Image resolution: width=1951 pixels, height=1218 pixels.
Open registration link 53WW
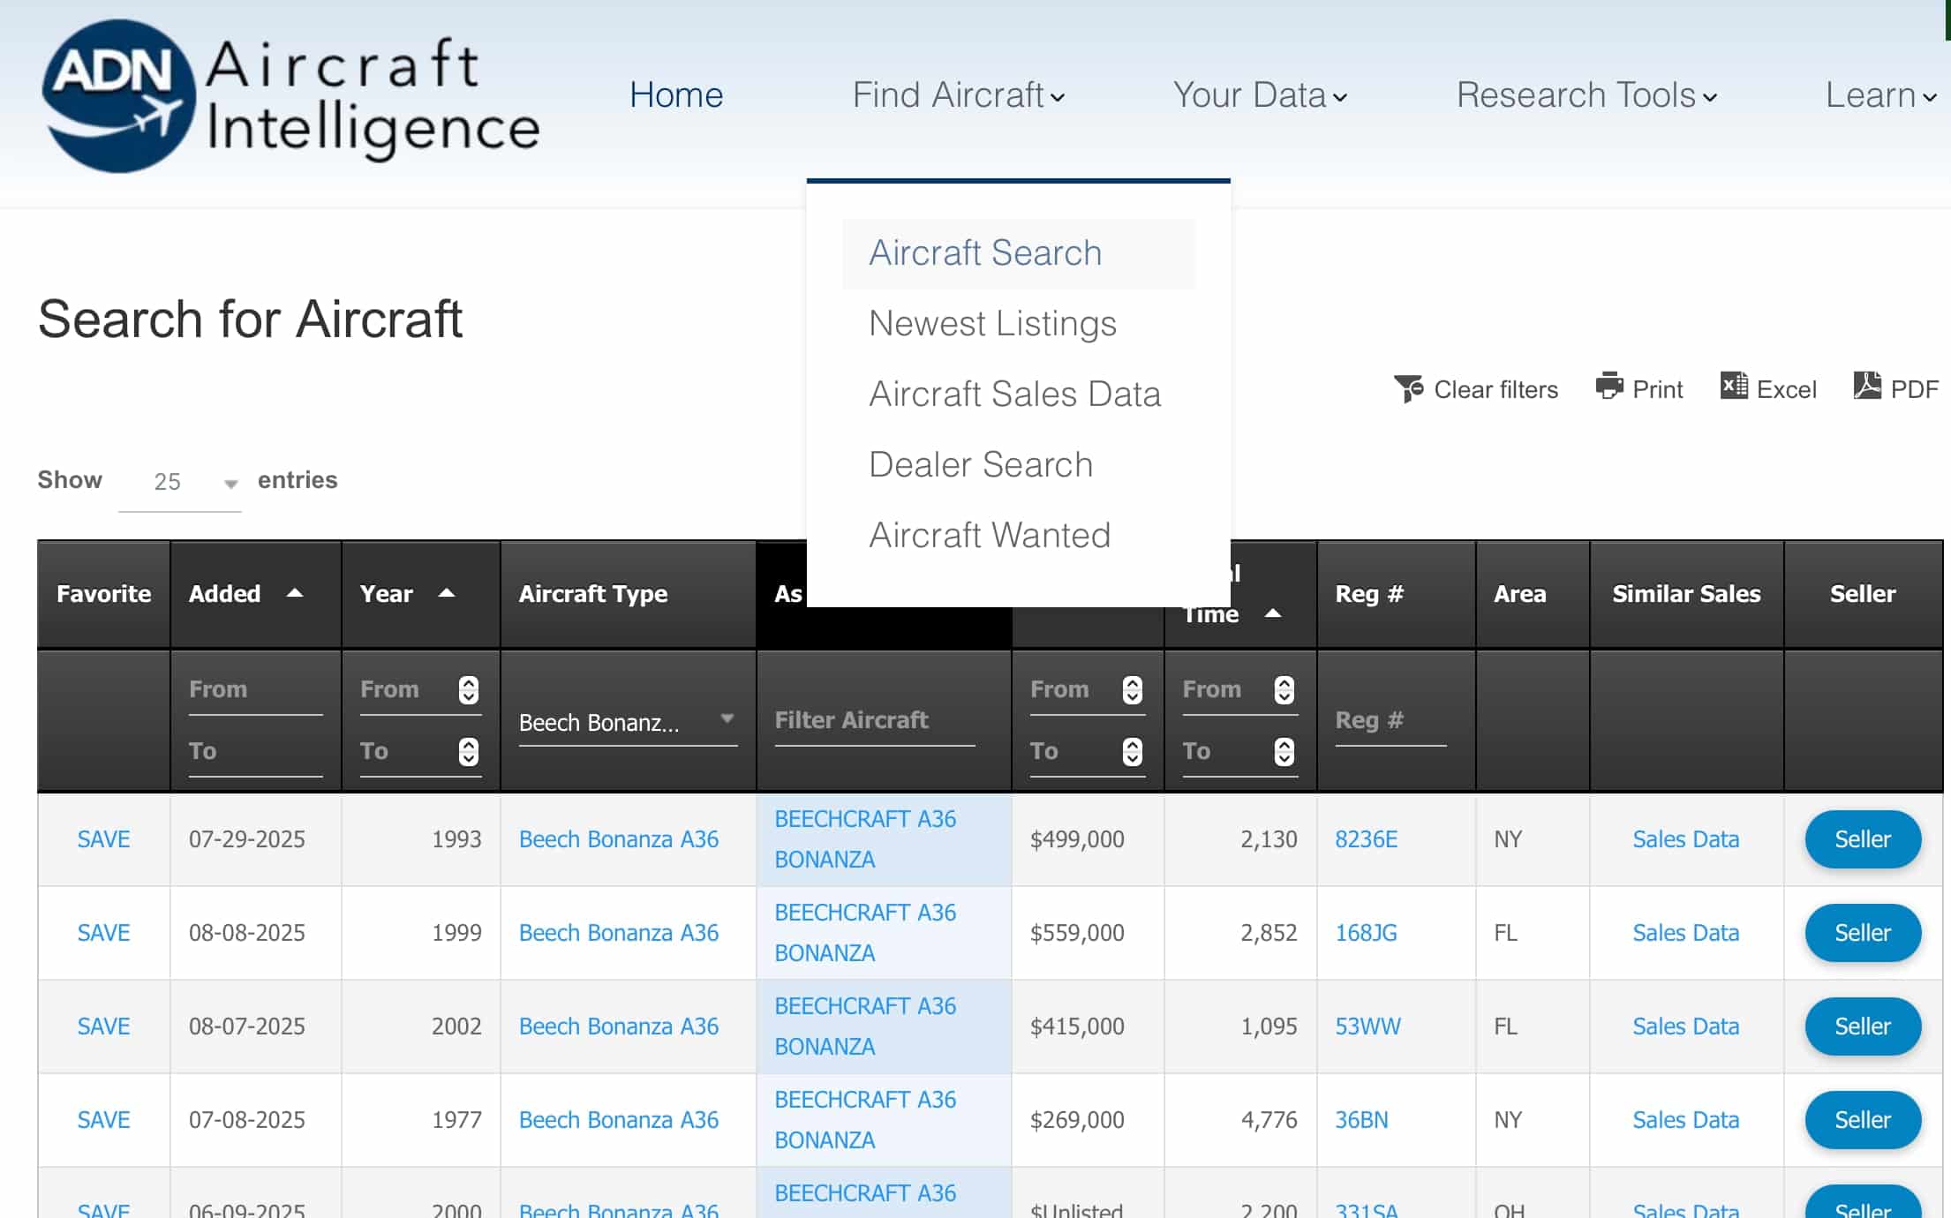point(1367,1026)
